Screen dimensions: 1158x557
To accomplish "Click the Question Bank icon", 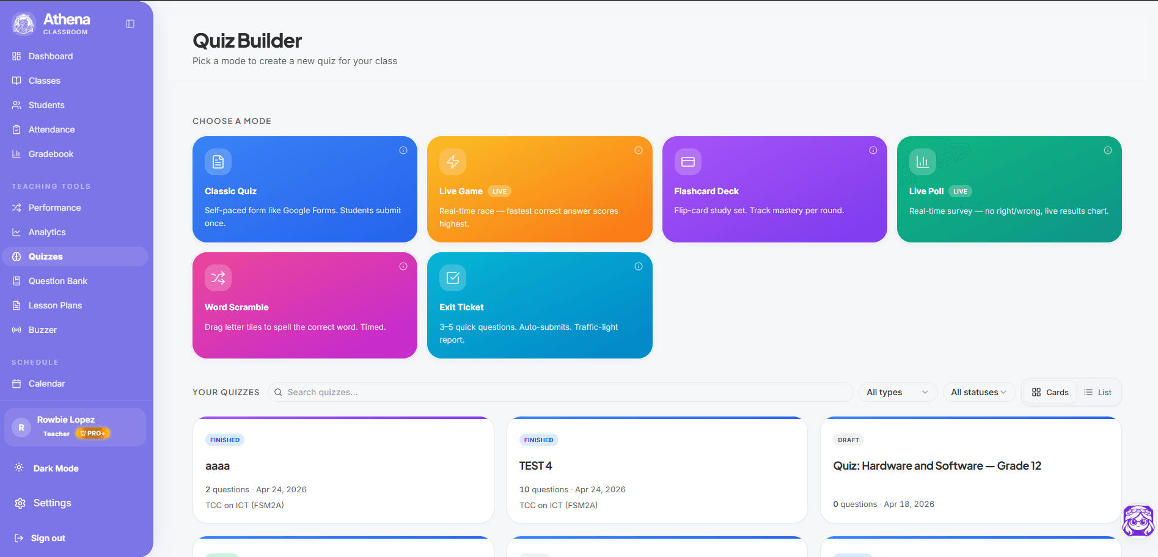I will [16, 281].
